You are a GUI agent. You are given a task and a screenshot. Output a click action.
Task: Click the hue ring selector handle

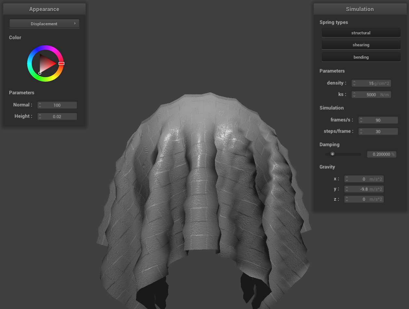point(61,64)
